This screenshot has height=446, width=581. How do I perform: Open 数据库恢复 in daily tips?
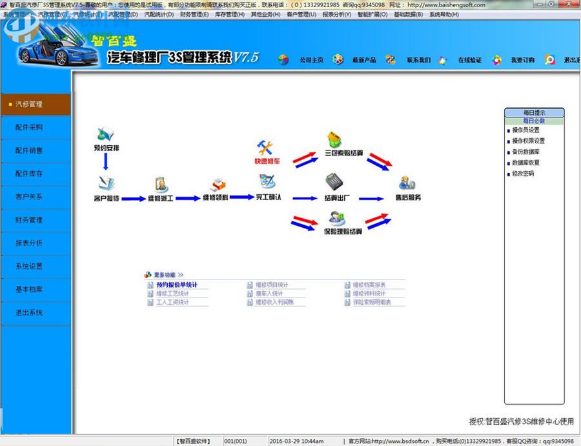[525, 163]
